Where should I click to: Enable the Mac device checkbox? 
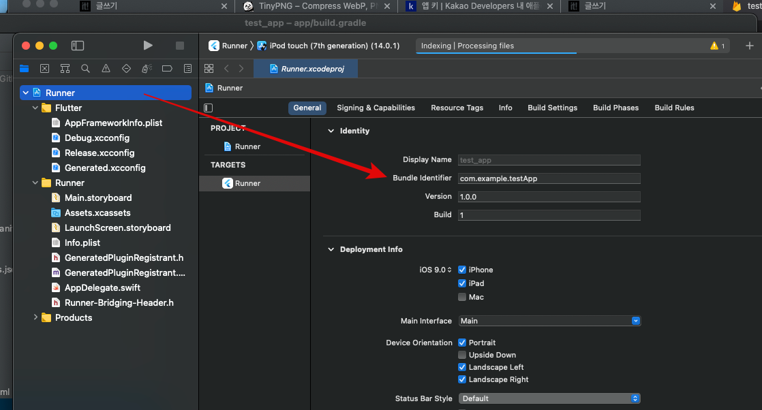coord(462,297)
